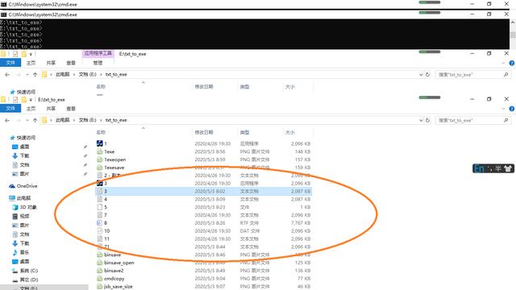
Task: Open 共享 tab in front Explorer
Action: pos(51,109)
